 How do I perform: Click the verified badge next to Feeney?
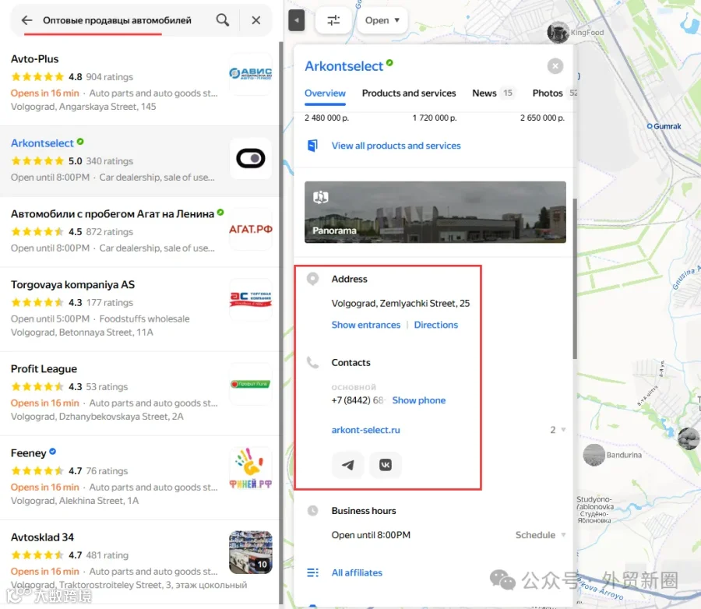(x=52, y=451)
